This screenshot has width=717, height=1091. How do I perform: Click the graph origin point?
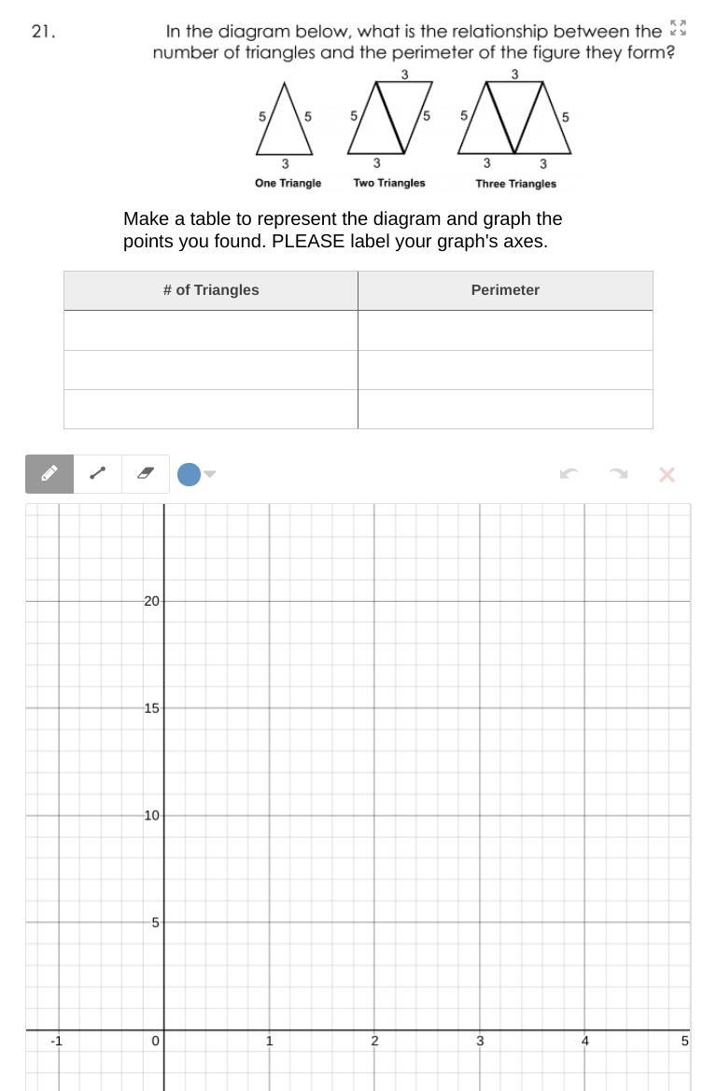(x=164, y=1029)
